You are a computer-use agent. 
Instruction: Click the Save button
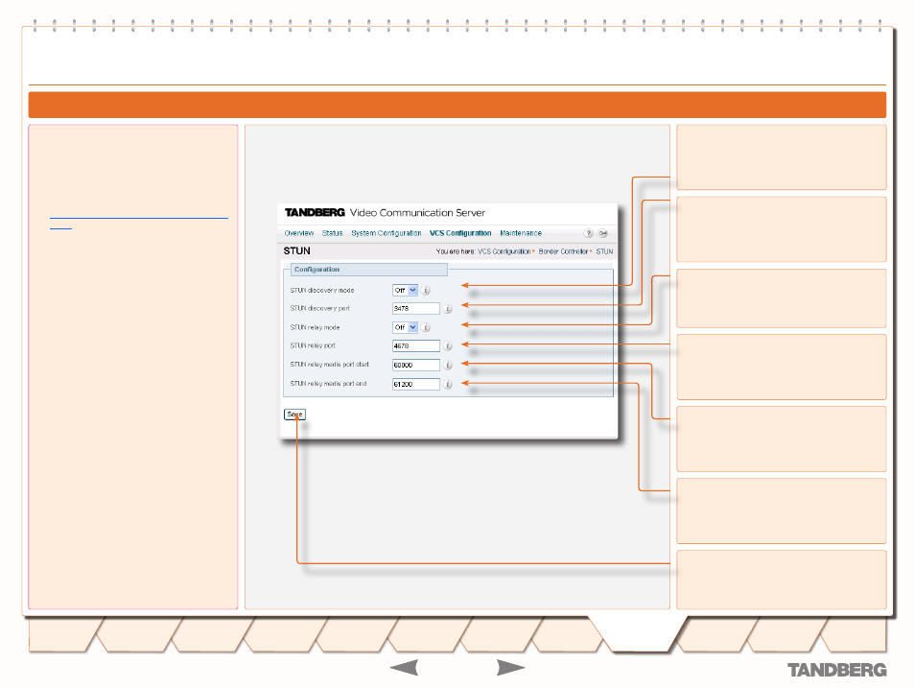pyautogui.click(x=294, y=415)
